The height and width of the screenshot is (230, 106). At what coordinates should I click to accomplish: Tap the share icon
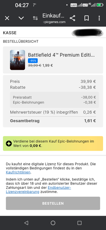(72, 18)
